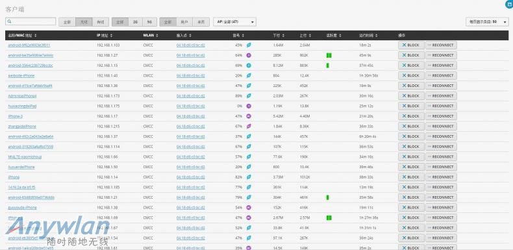Sort by the 名称/MAC 地址 column arrows
Image resolution: width=513 pixels, height=250 pixels.
point(35,35)
